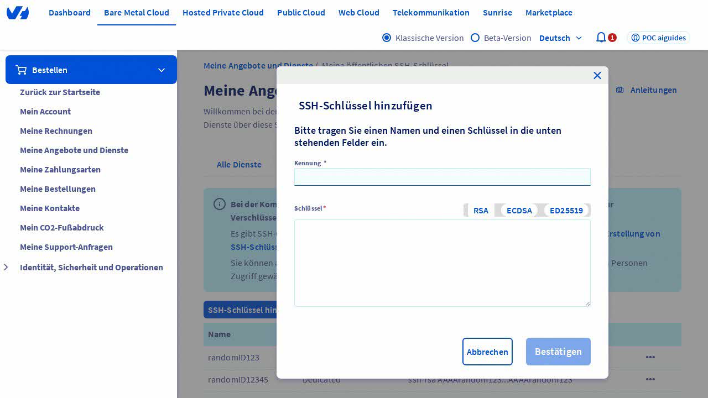This screenshot has height=398, width=708.
Task: Click the Abbrechen button
Action: pyautogui.click(x=487, y=352)
